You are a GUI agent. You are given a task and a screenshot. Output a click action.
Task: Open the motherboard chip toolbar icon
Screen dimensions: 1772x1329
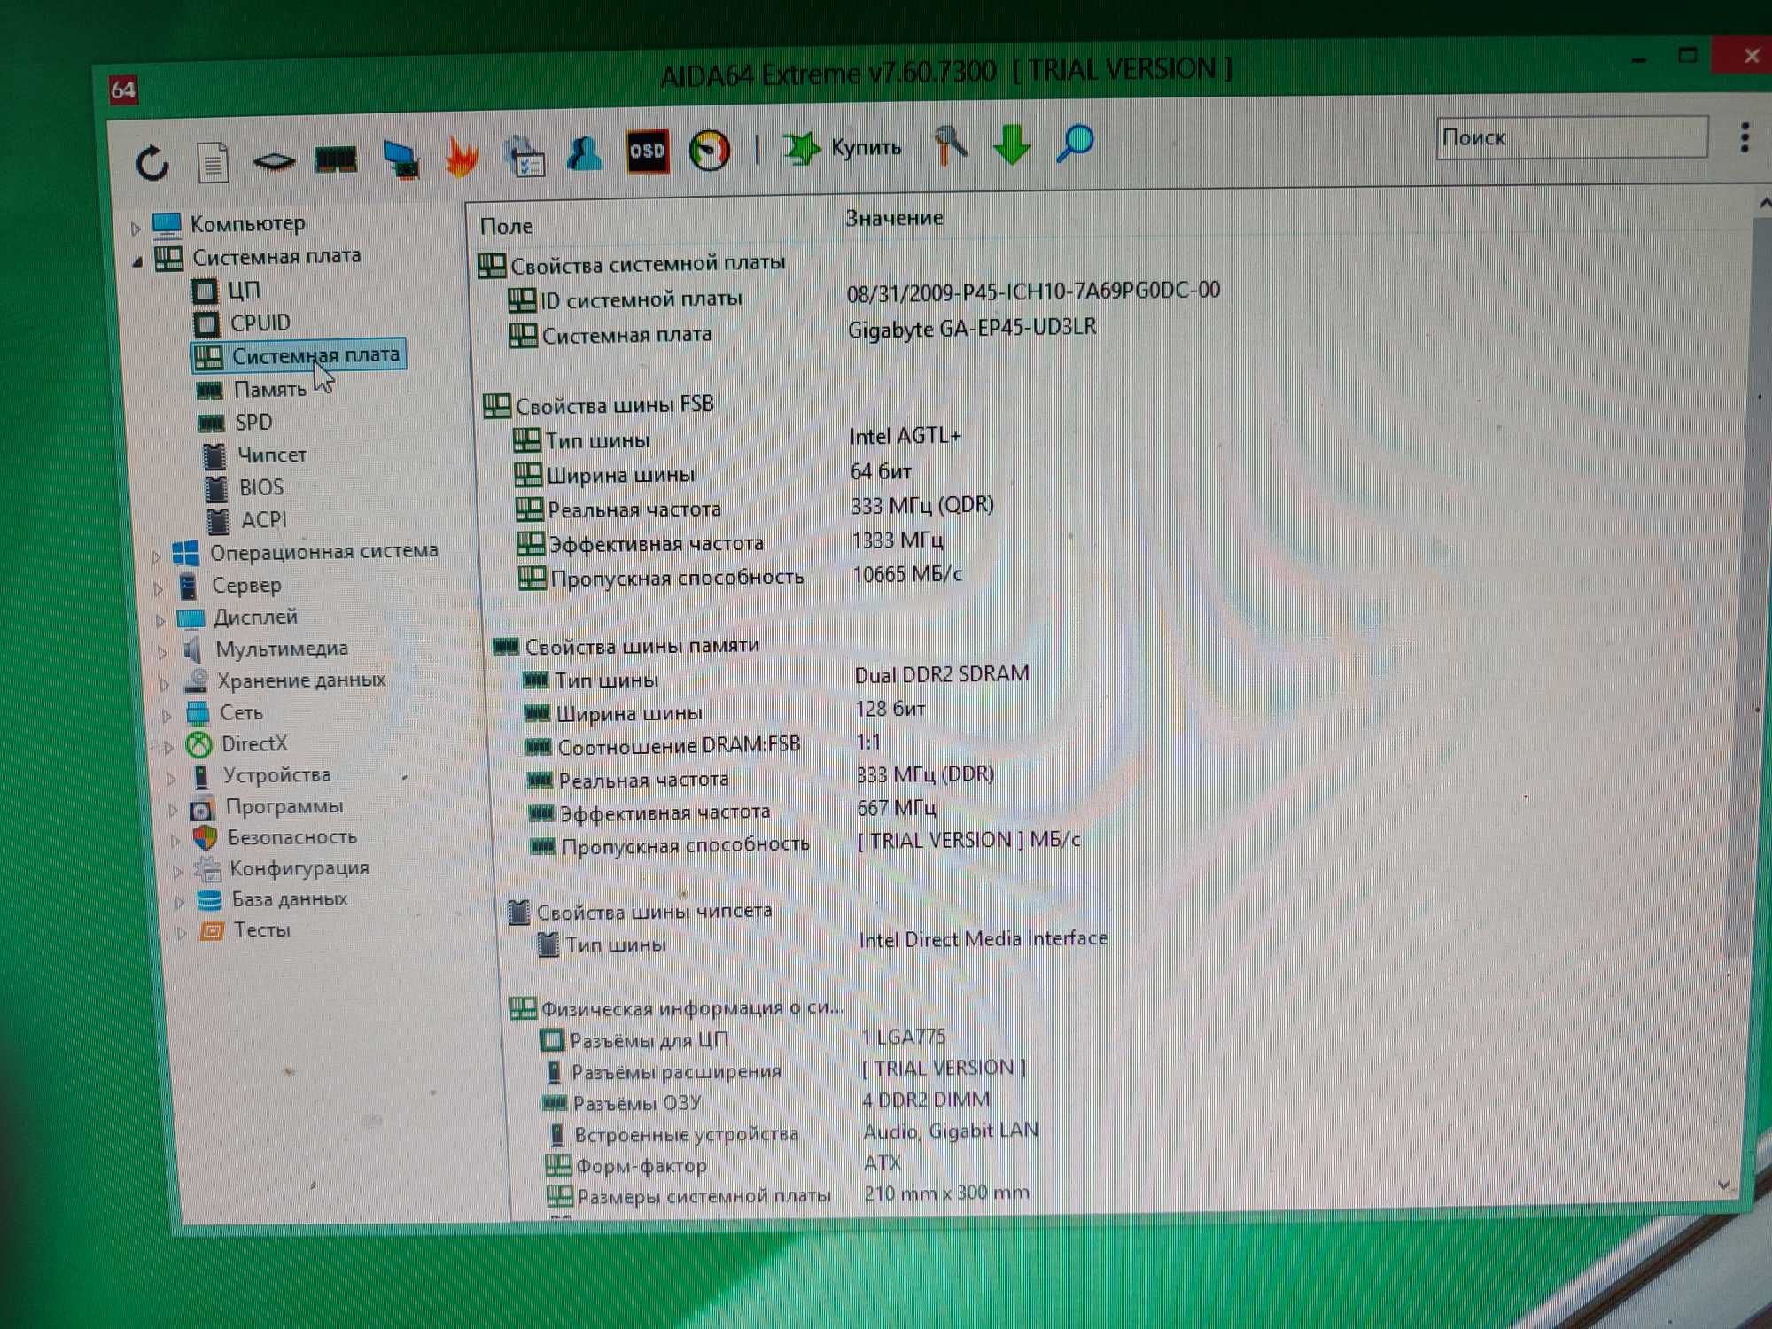click(274, 161)
